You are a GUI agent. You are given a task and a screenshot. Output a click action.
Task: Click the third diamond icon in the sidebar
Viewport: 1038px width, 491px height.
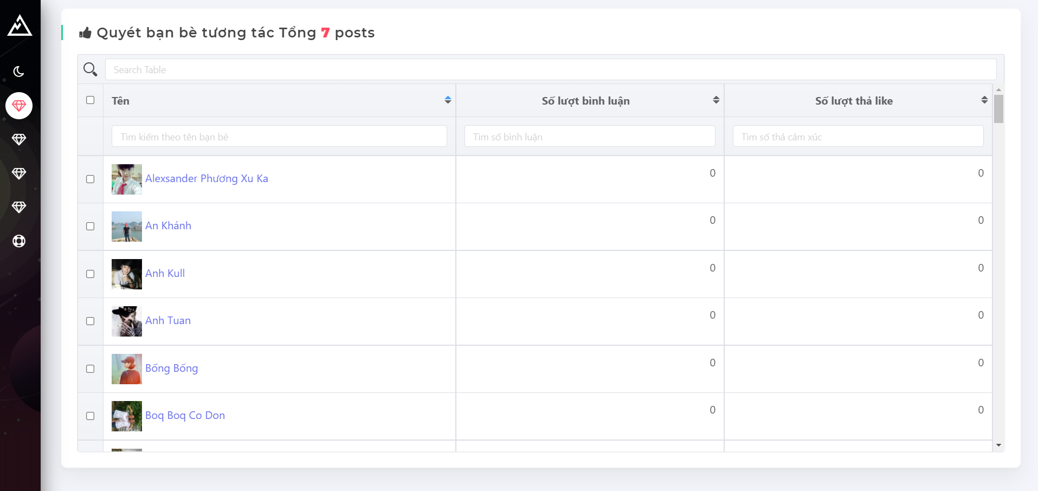[x=19, y=173]
